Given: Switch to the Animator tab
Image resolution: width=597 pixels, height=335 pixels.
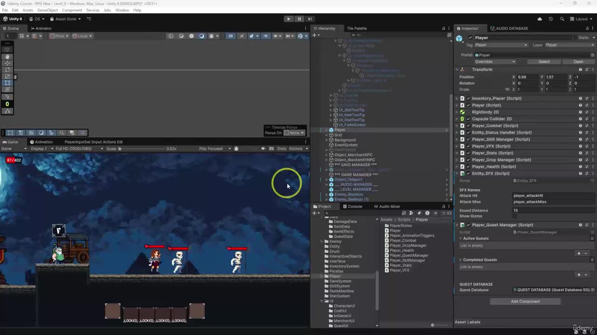Looking at the screenshot, I should tap(41, 28).
